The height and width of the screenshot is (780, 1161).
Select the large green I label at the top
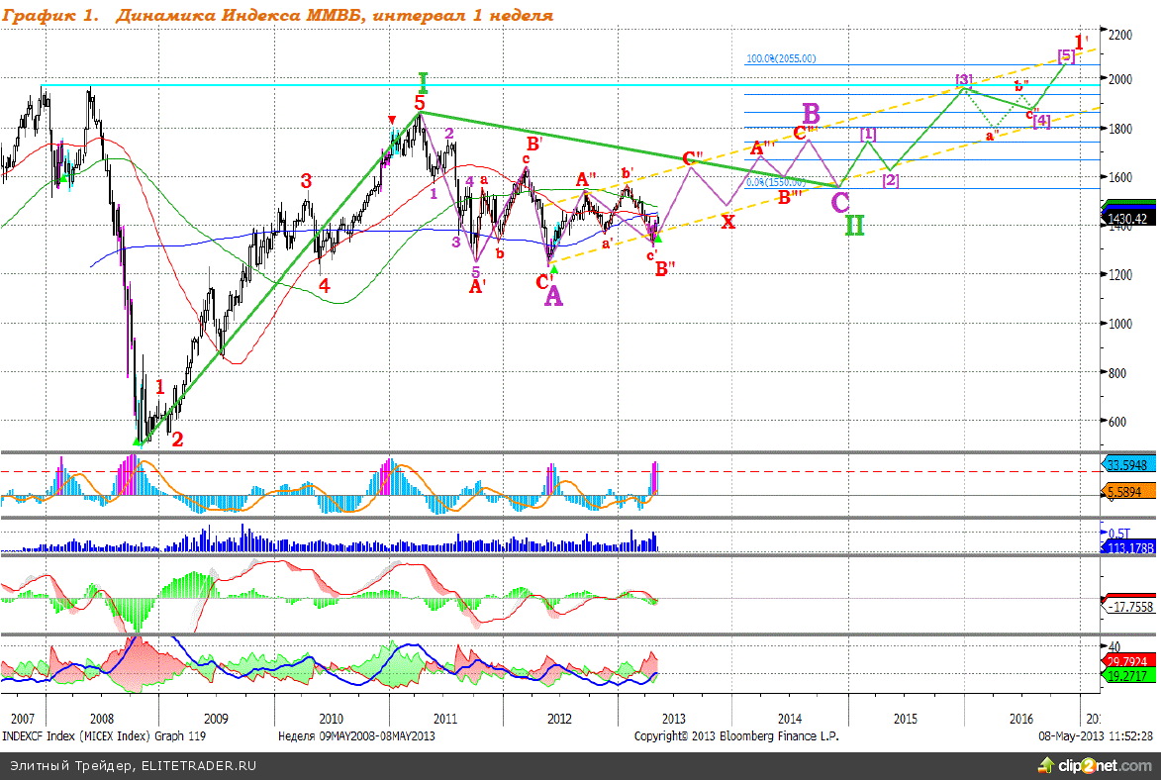point(423,80)
